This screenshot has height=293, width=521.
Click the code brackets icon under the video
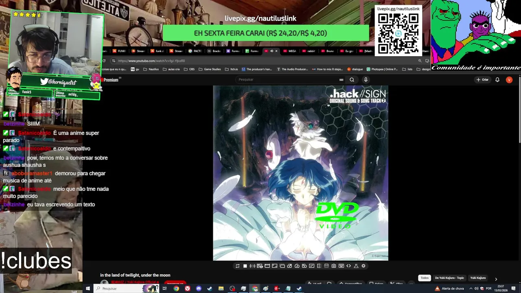(x=348, y=266)
